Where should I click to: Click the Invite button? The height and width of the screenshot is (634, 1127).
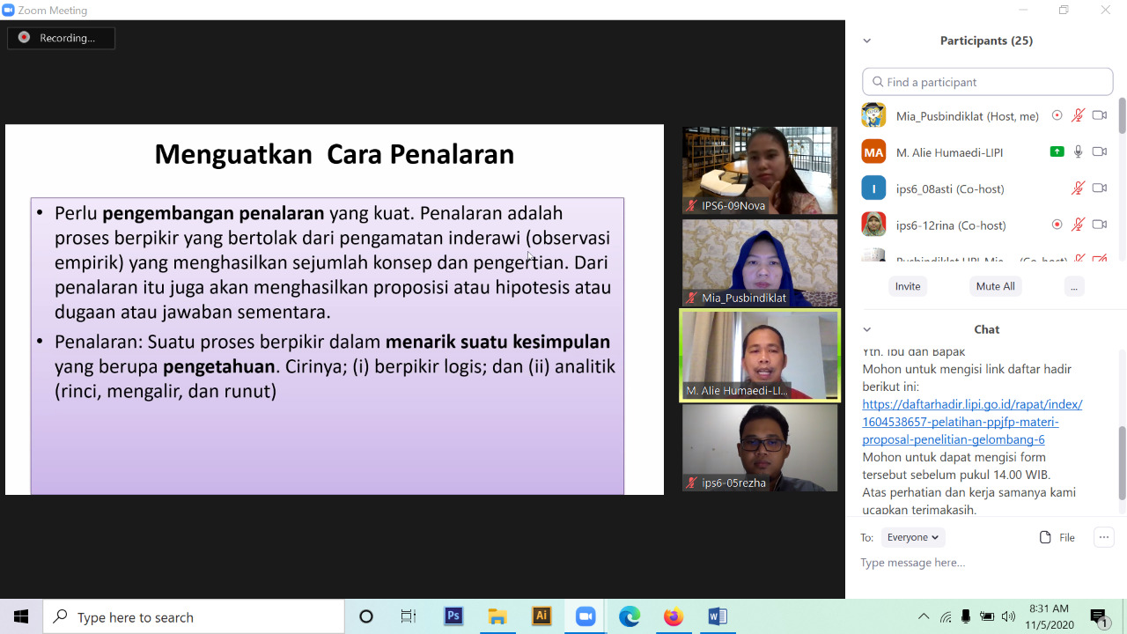pos(908,286)
